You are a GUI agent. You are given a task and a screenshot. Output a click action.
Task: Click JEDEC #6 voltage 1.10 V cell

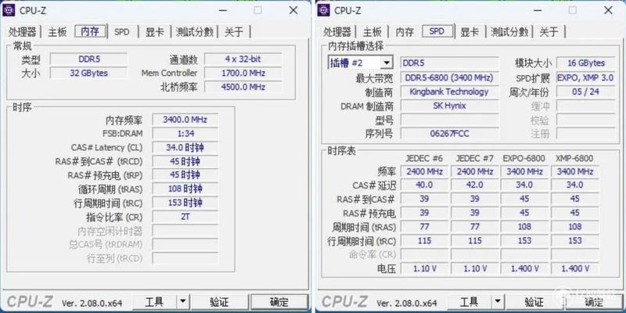(x=424, y=268)
